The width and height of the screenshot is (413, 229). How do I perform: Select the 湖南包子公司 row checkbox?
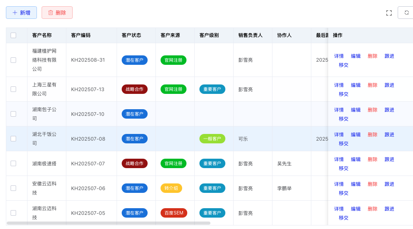[13, 114]
